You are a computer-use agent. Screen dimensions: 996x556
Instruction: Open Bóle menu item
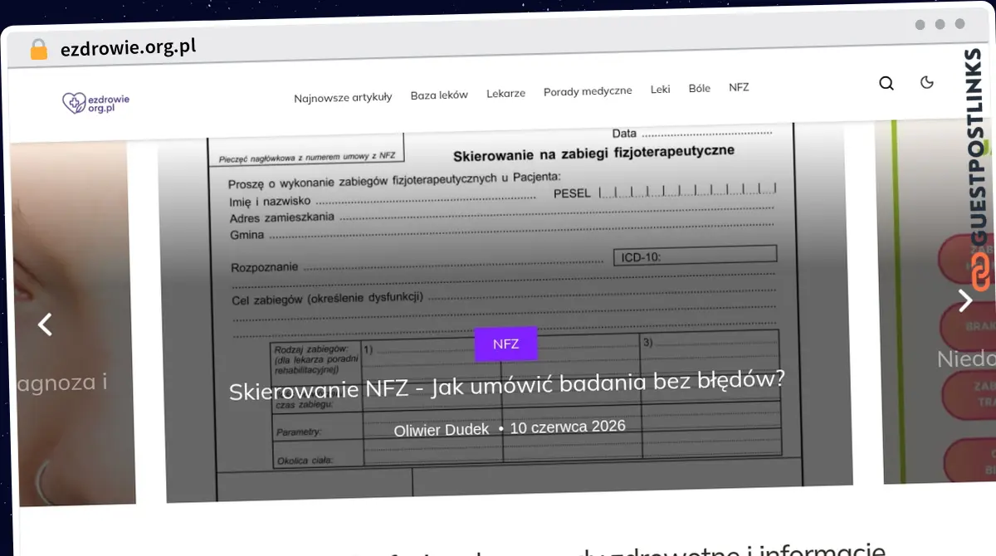click(x=699, y=88)
